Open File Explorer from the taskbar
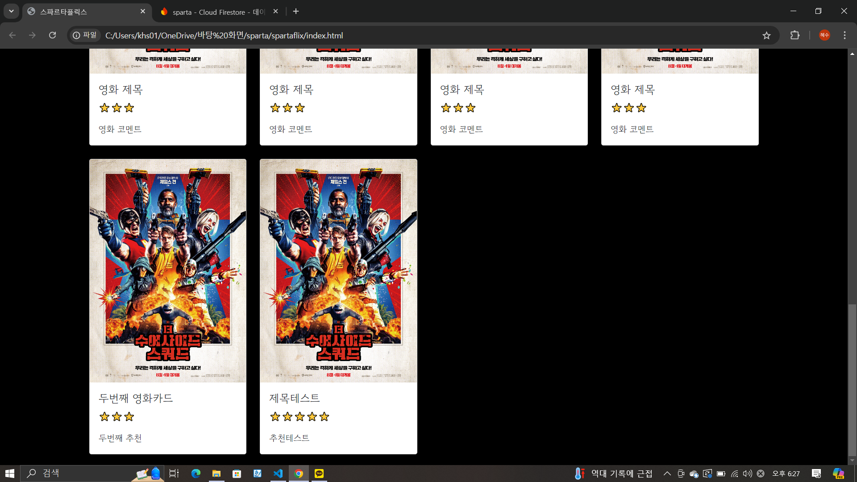Viewport: 857px width, 482px height. (x=216, y=474)
